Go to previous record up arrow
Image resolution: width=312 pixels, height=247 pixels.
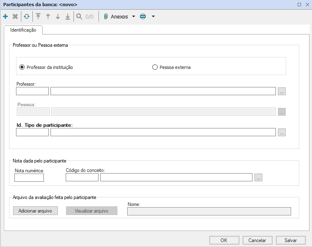point(48,17)
